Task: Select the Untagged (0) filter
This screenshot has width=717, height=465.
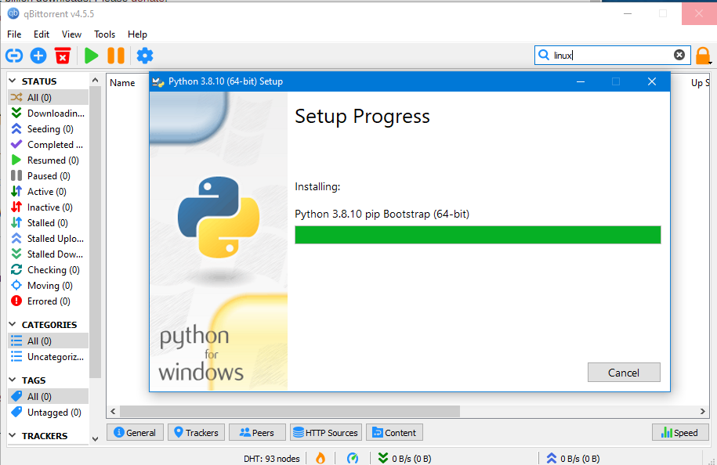Action: (47, 413)
